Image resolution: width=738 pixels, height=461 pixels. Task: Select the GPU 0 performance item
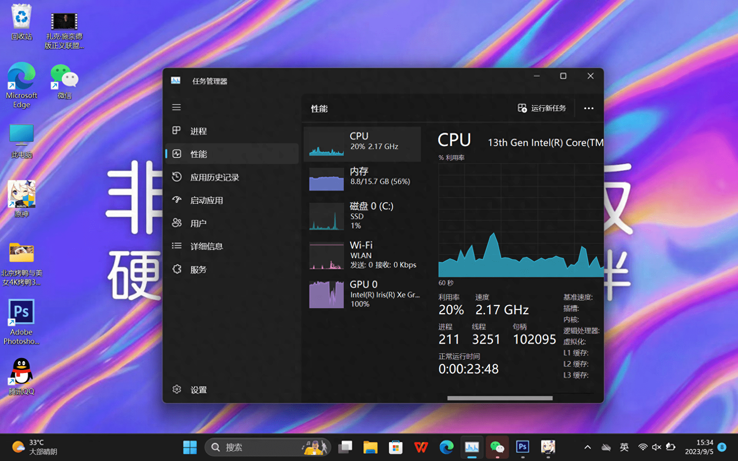[362, 294]
